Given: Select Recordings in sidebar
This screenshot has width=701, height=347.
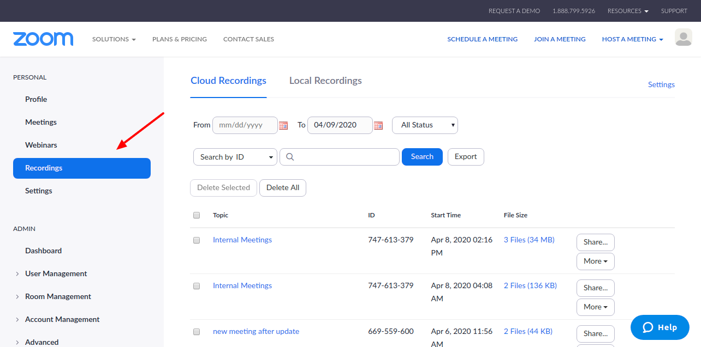Looking at the screenshot, I should 82,168.
